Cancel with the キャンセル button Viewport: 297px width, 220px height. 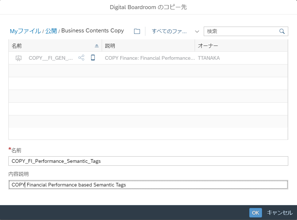[280, 213]
